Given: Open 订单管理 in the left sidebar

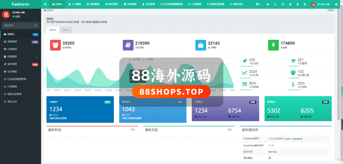Looking at the screenshot, I should pos(12,87).
